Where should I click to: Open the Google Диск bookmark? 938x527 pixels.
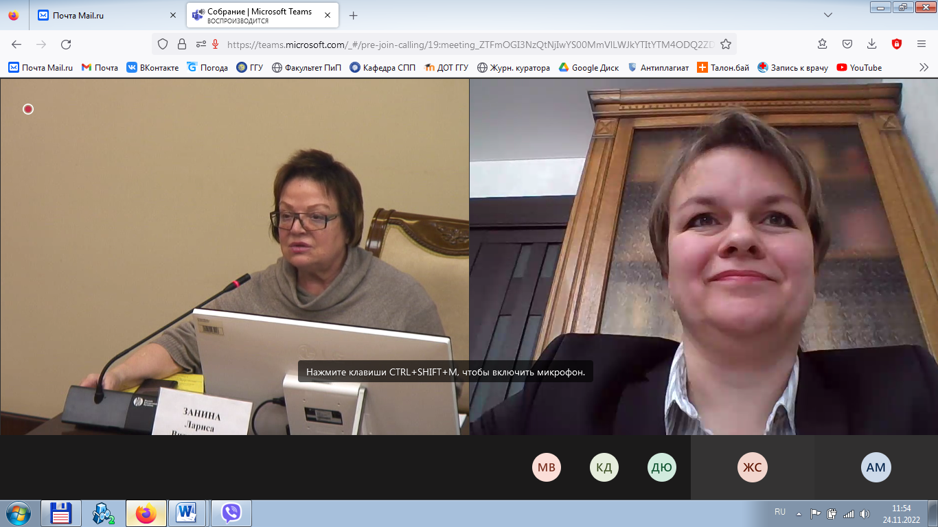click(x=588, y=67)
